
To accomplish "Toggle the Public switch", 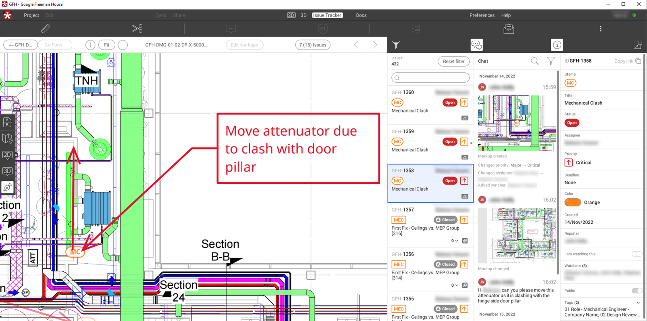I will (x=636, y=291).
